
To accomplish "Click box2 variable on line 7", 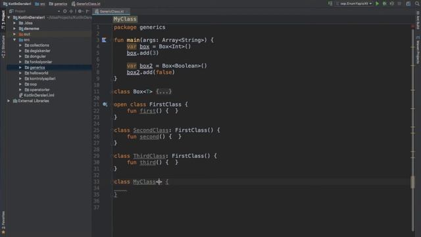I will tap(146, 66).
